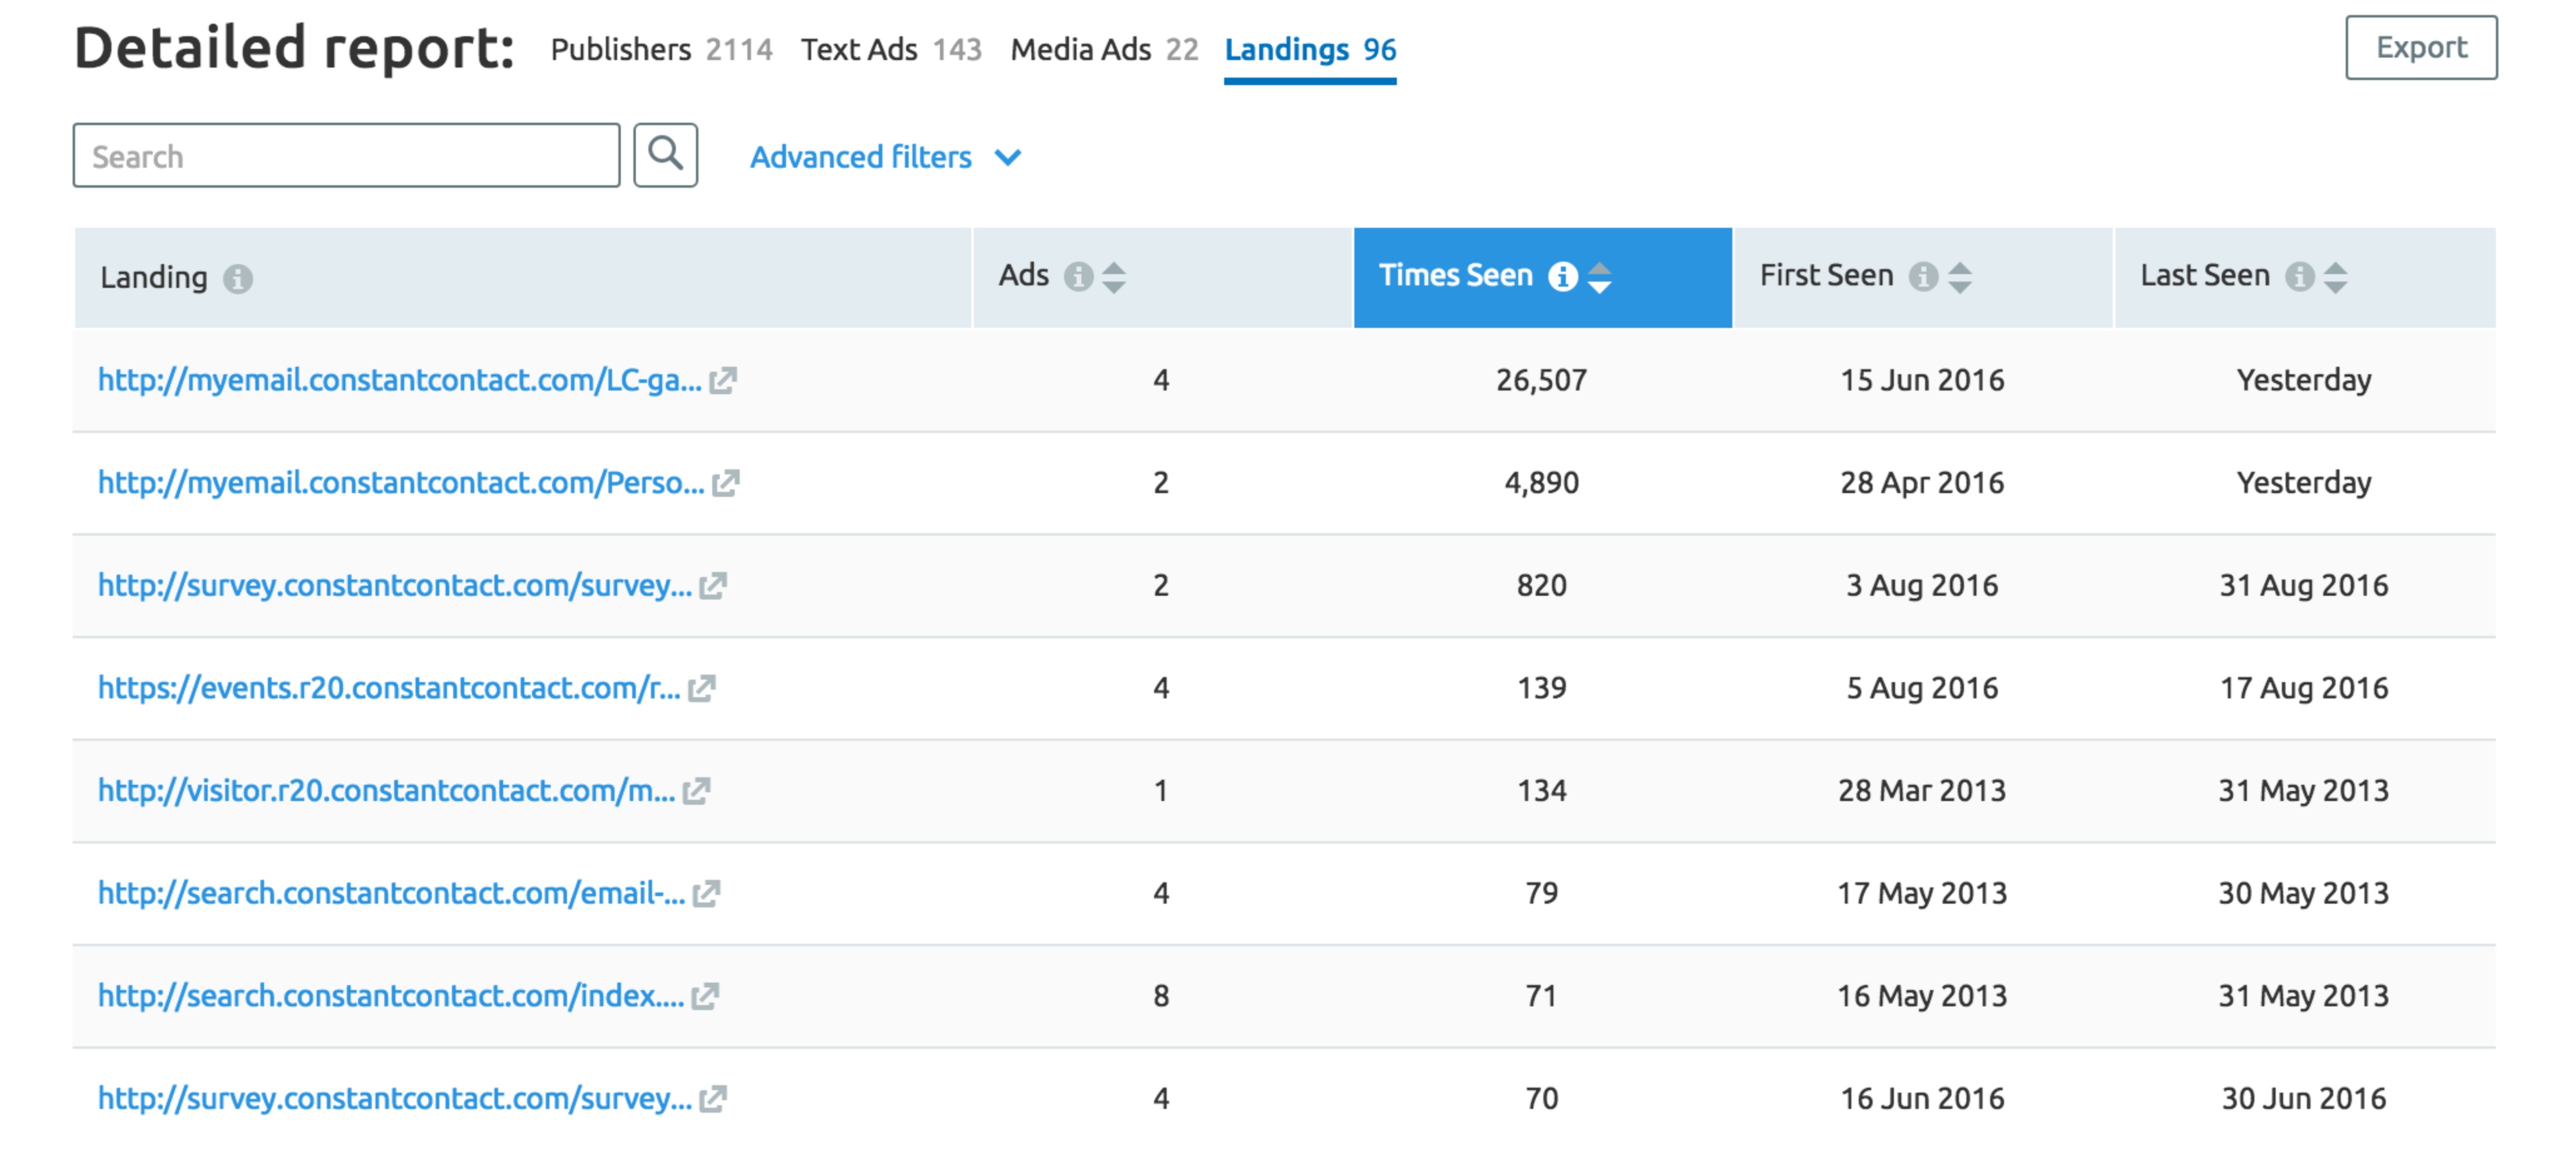Viewport: 2576px width, 1149px height.
Task: Switch to the Media Ads tab
Action: tap(1104, 49)
